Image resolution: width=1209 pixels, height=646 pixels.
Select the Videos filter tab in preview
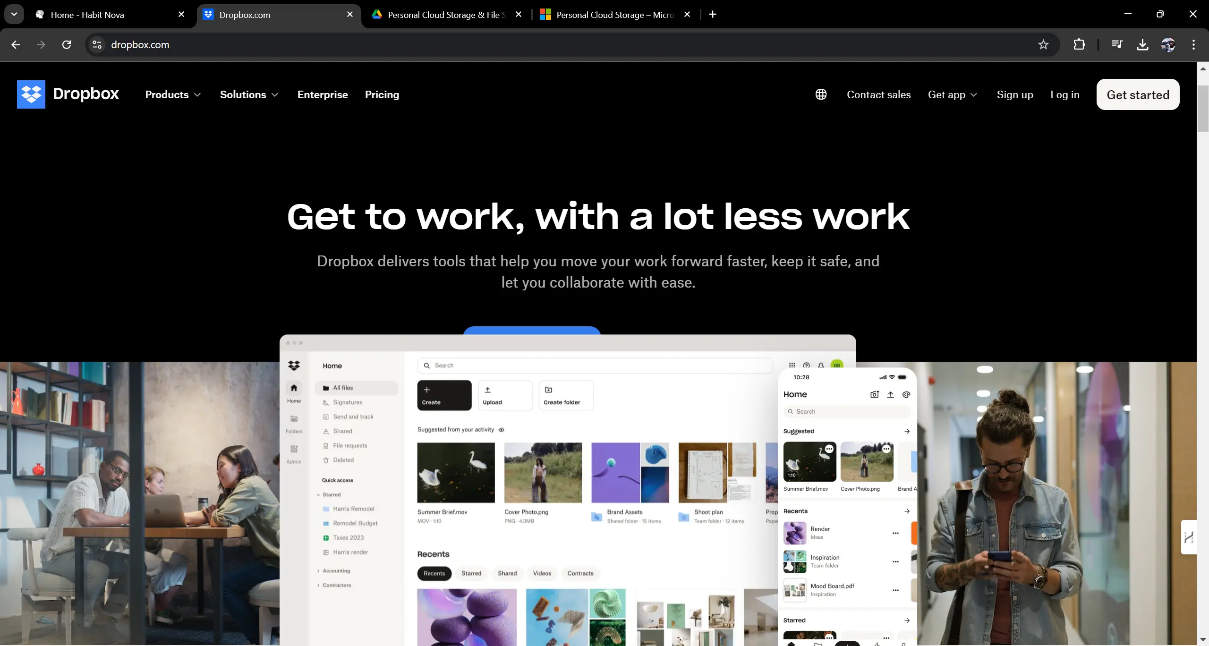click(542, 573)
